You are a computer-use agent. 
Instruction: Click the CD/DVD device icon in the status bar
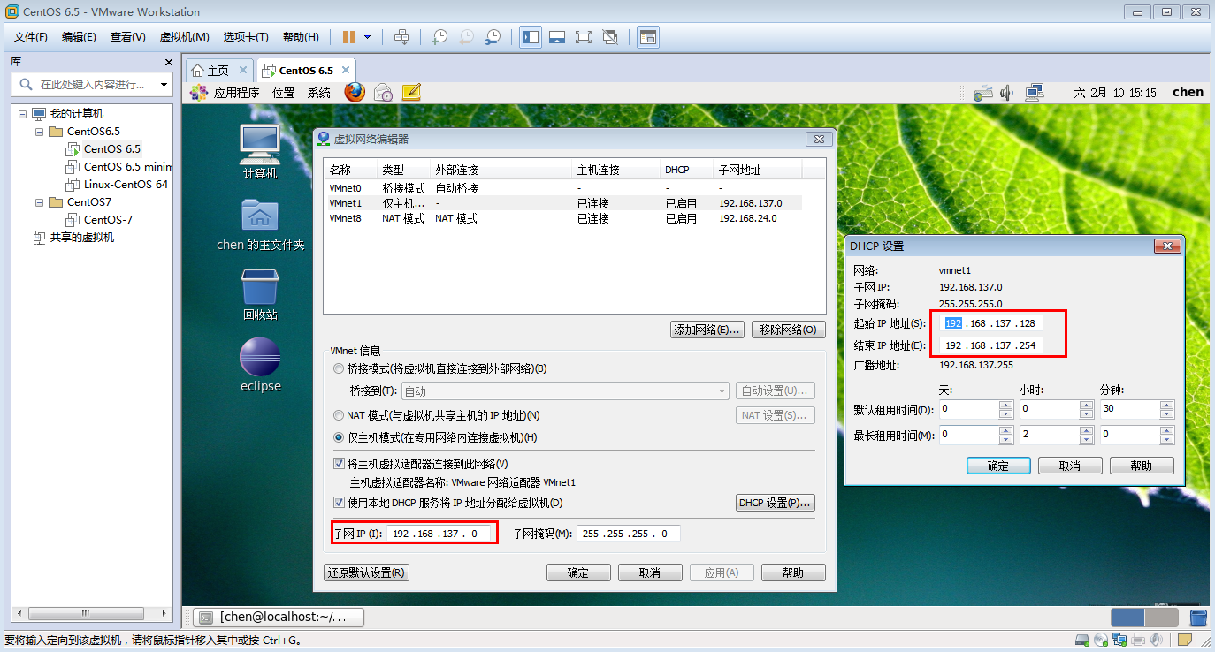point(1101,640)
